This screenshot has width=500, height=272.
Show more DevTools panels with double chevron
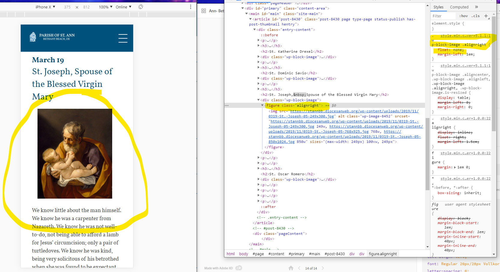[476, 7]
